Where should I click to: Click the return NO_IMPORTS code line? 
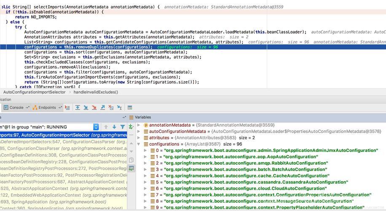(36, 17)
